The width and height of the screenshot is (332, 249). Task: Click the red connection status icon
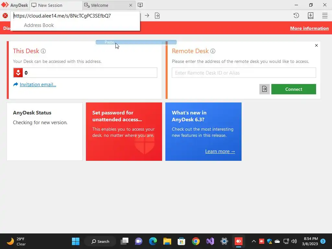pyautogui.click(x=5, y=16)
